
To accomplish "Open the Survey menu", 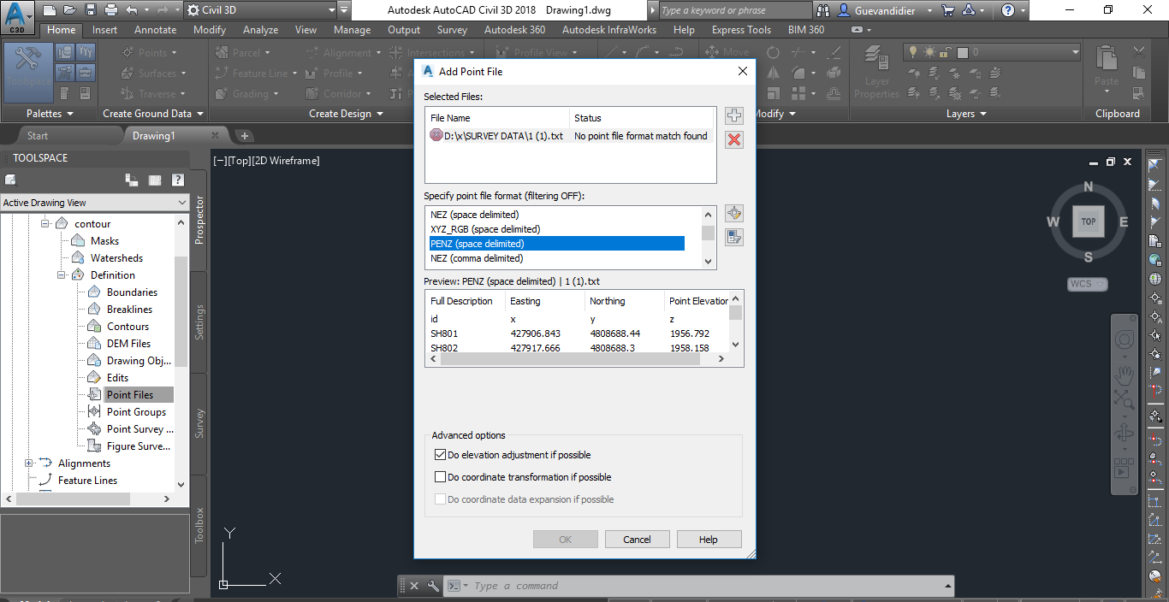I will [452, 29].
